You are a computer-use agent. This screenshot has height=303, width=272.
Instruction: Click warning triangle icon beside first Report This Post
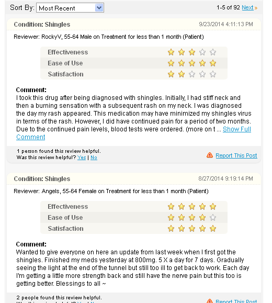coord(210,155)
